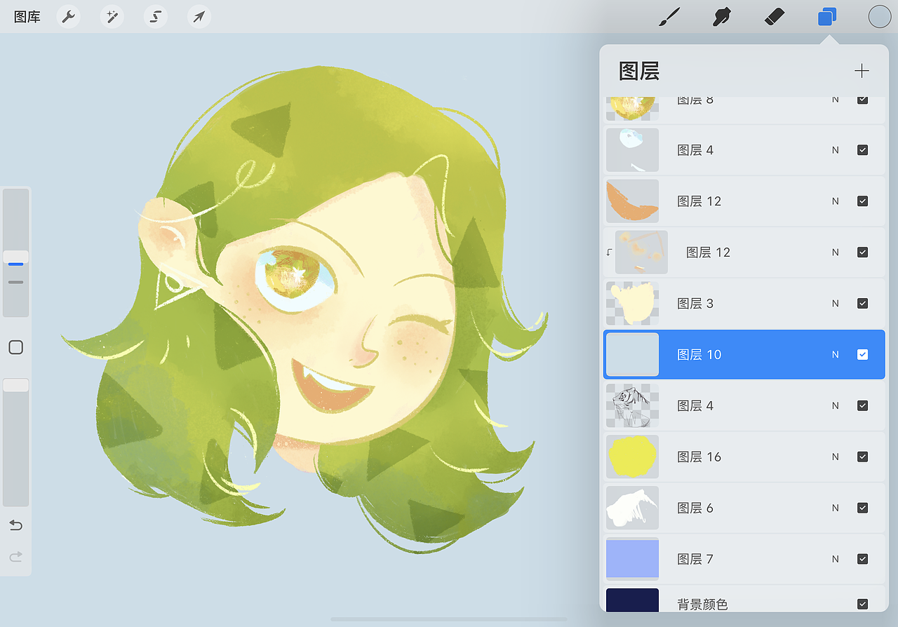Toggle visibility of 图层 7
The width and height of the screenshot is (898, 627).
click(862, 559)
